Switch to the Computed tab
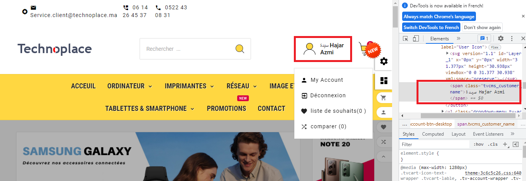Screen dimensions: 526x181 (x=433, y=134)
